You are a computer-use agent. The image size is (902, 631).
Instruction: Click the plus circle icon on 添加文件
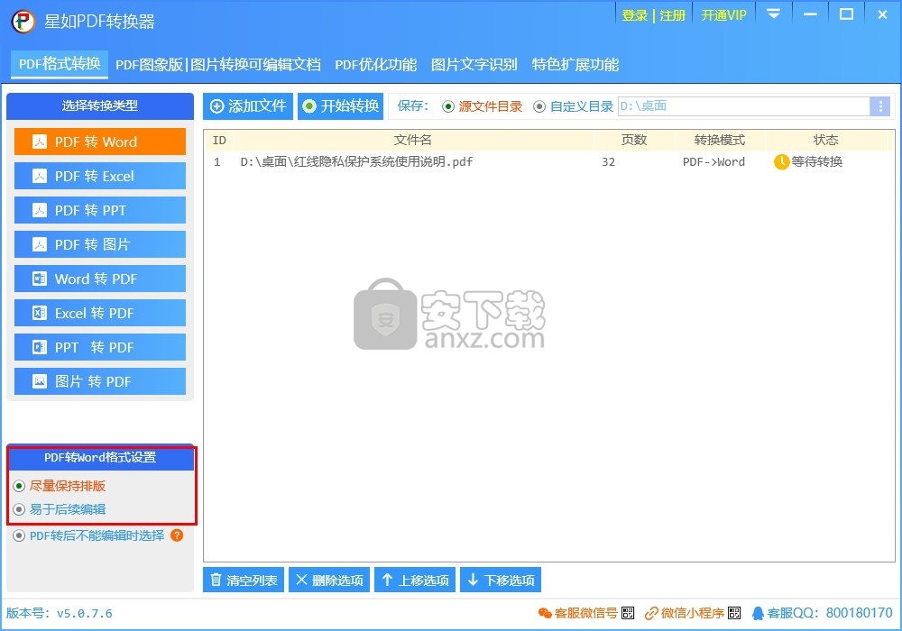tap(216, 106)
